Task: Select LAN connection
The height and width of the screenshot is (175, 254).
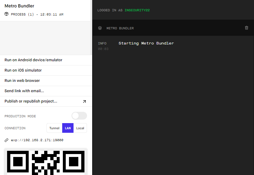Action: pyautogui.click(x=68, y=128)
